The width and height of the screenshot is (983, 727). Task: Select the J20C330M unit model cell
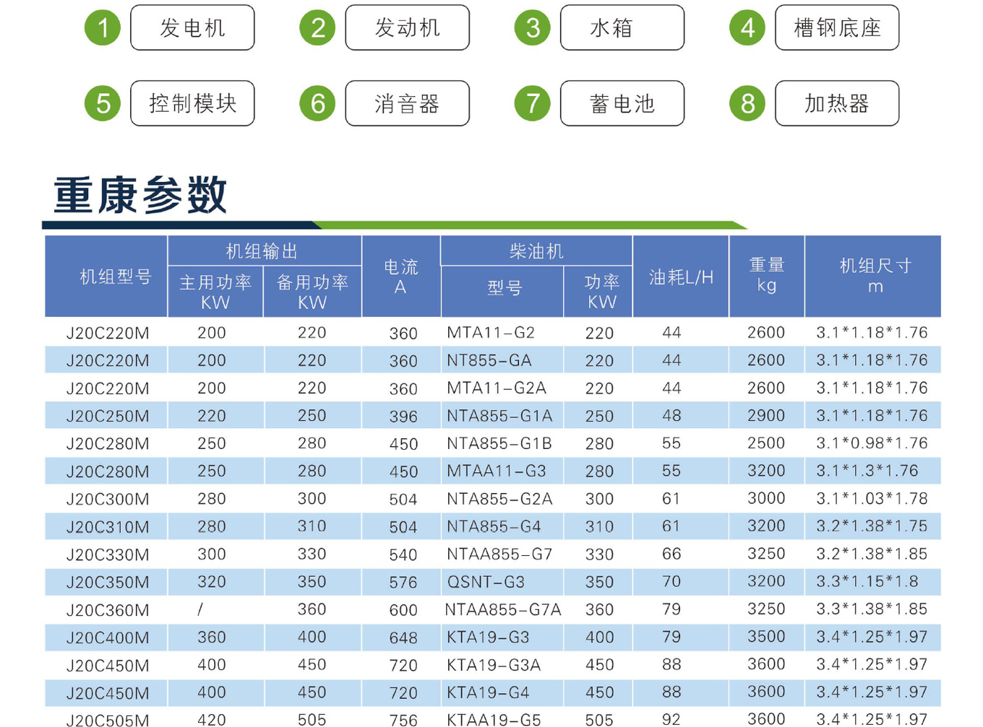(108, 555)
